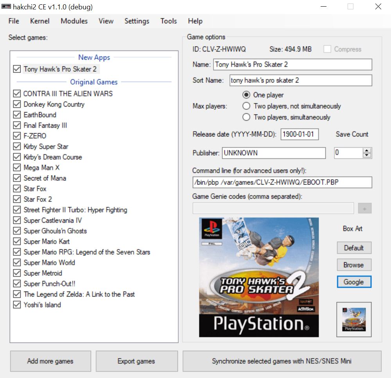Image resolution: width=391 pixels, height=378 pixels.
Task: Select the One player radio button
Action: (246, 95)
